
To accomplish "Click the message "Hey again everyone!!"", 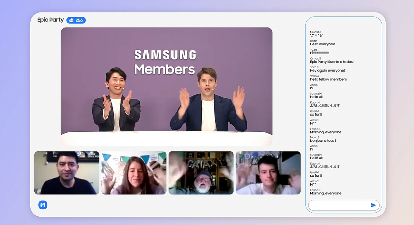I will tap(327, 71).
